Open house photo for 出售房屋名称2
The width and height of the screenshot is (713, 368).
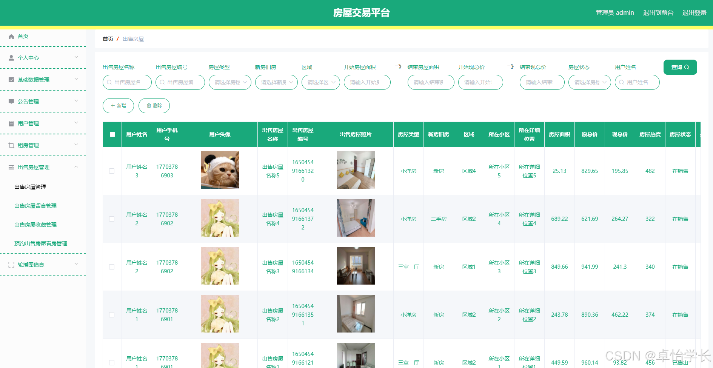(356, 314)
